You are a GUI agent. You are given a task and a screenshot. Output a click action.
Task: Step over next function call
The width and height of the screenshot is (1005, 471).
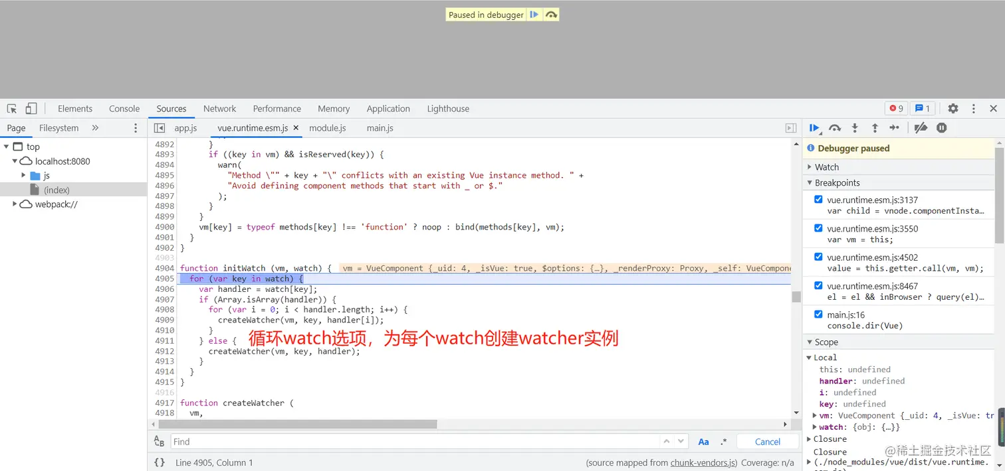pyautogui.click(x=836, y=128)
